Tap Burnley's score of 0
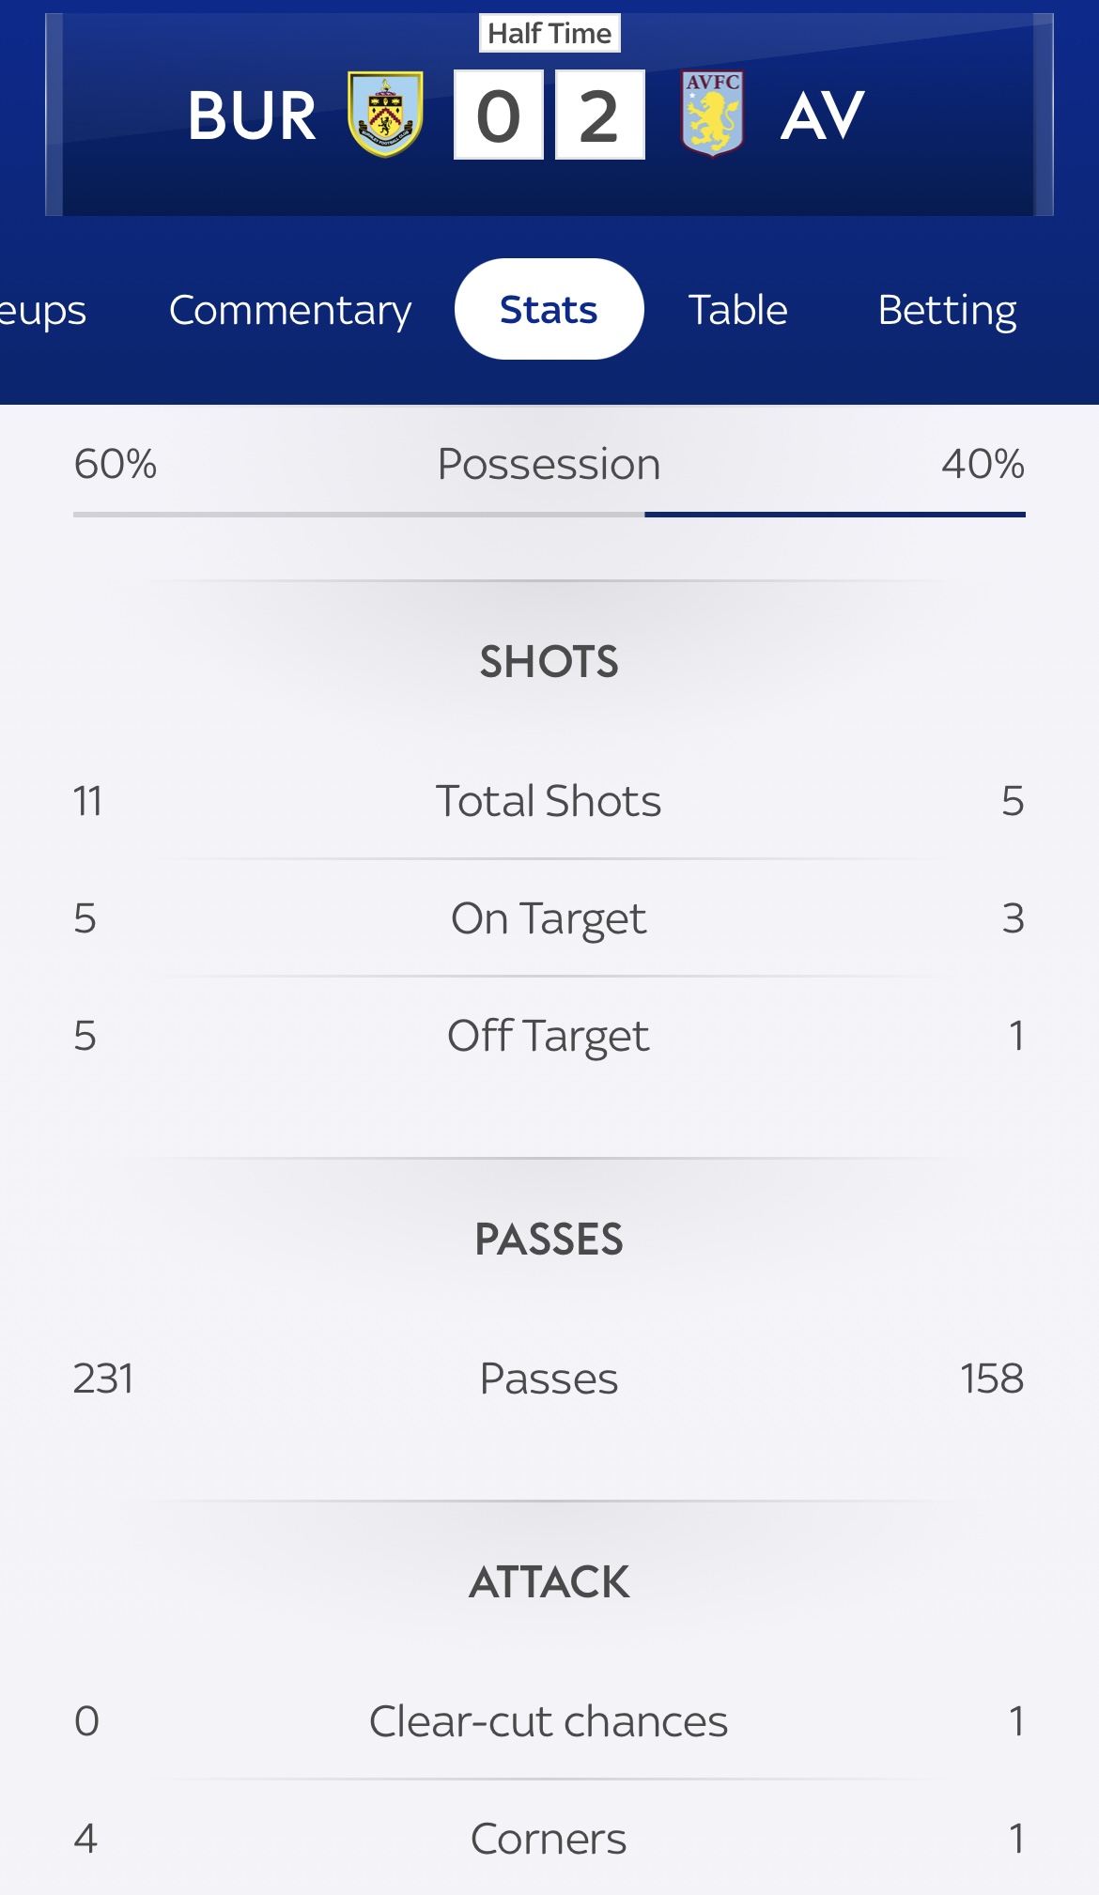The image size is (1099, 1895). pos(499,116)
